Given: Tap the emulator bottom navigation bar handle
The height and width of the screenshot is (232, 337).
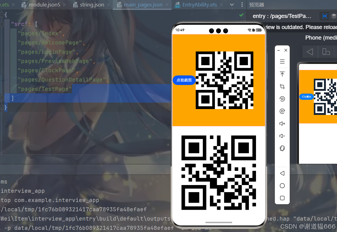Looking at the screenshot, I should tap(219, 222).
